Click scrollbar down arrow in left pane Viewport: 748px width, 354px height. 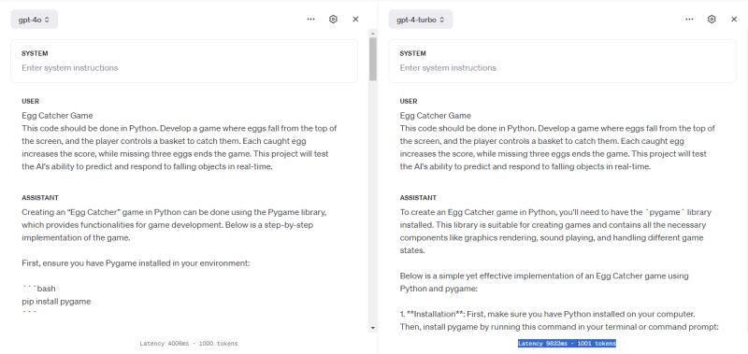[373, 328]
